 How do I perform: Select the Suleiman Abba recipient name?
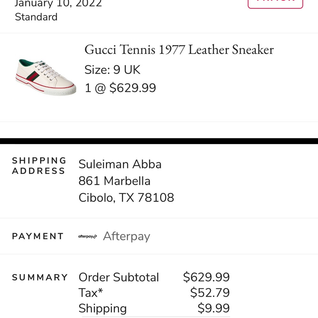(x=120, y=164)
